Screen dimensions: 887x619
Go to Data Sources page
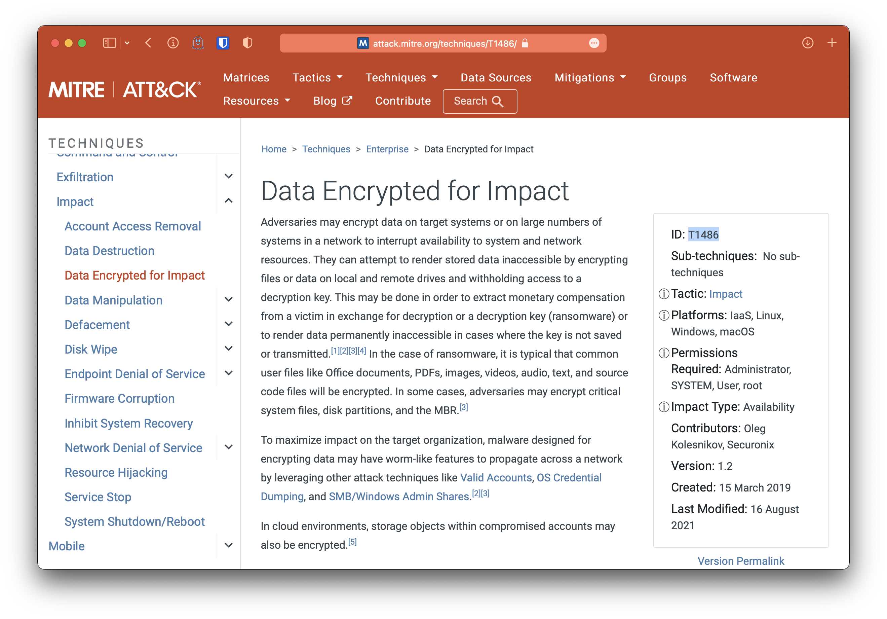click(496, 78)
